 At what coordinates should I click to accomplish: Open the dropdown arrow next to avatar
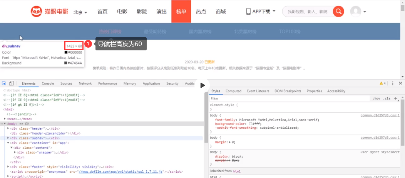(x=365, y=12)
